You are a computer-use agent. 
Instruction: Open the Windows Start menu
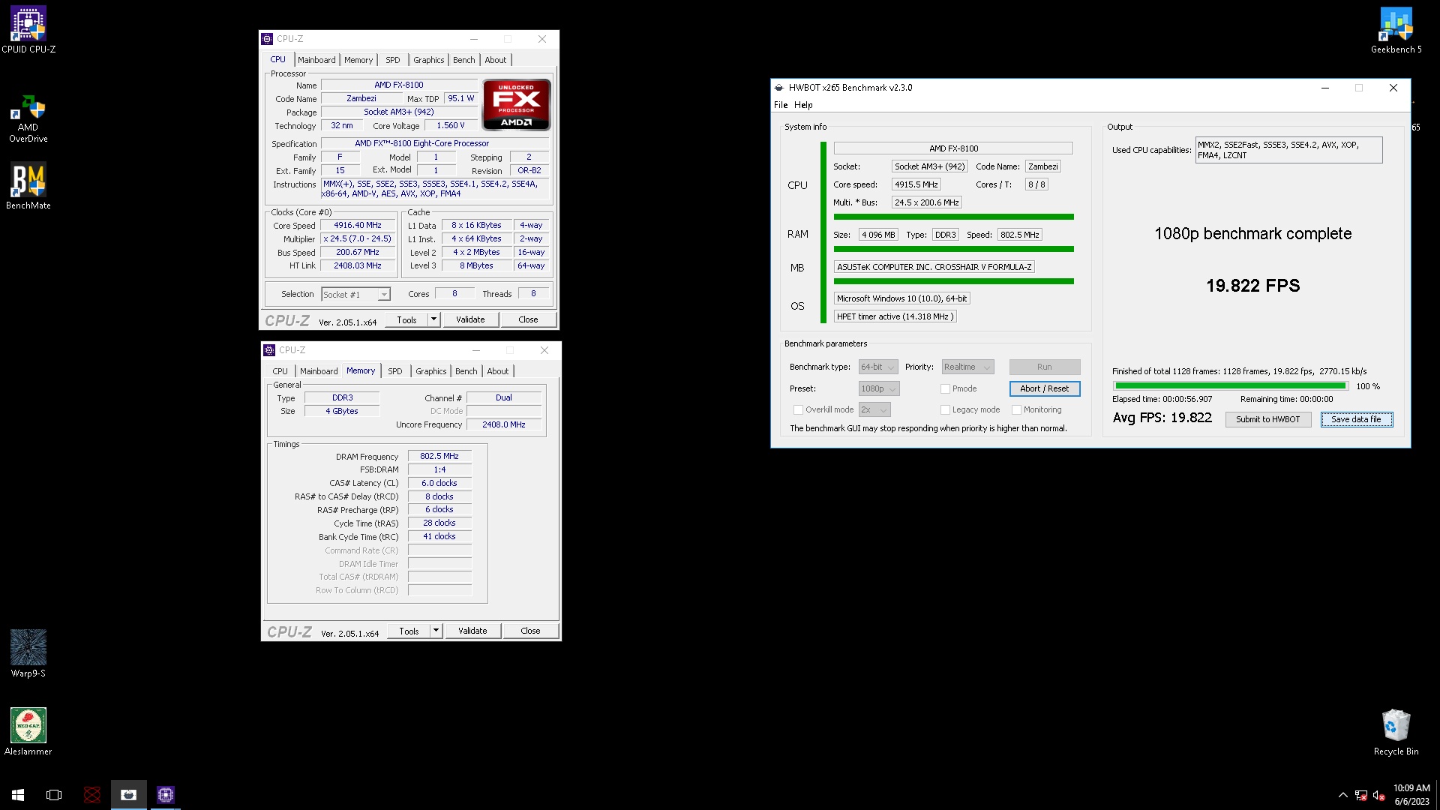point(18,795)
